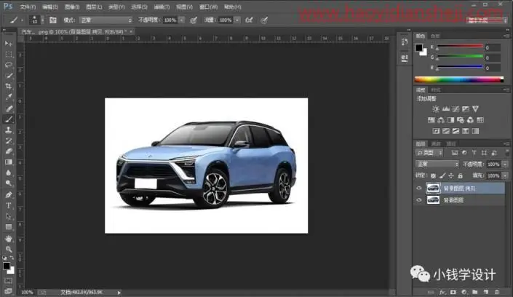Select the Blur tool
The height and width of the screenshot is (297, 513).
tap(9, 173)
